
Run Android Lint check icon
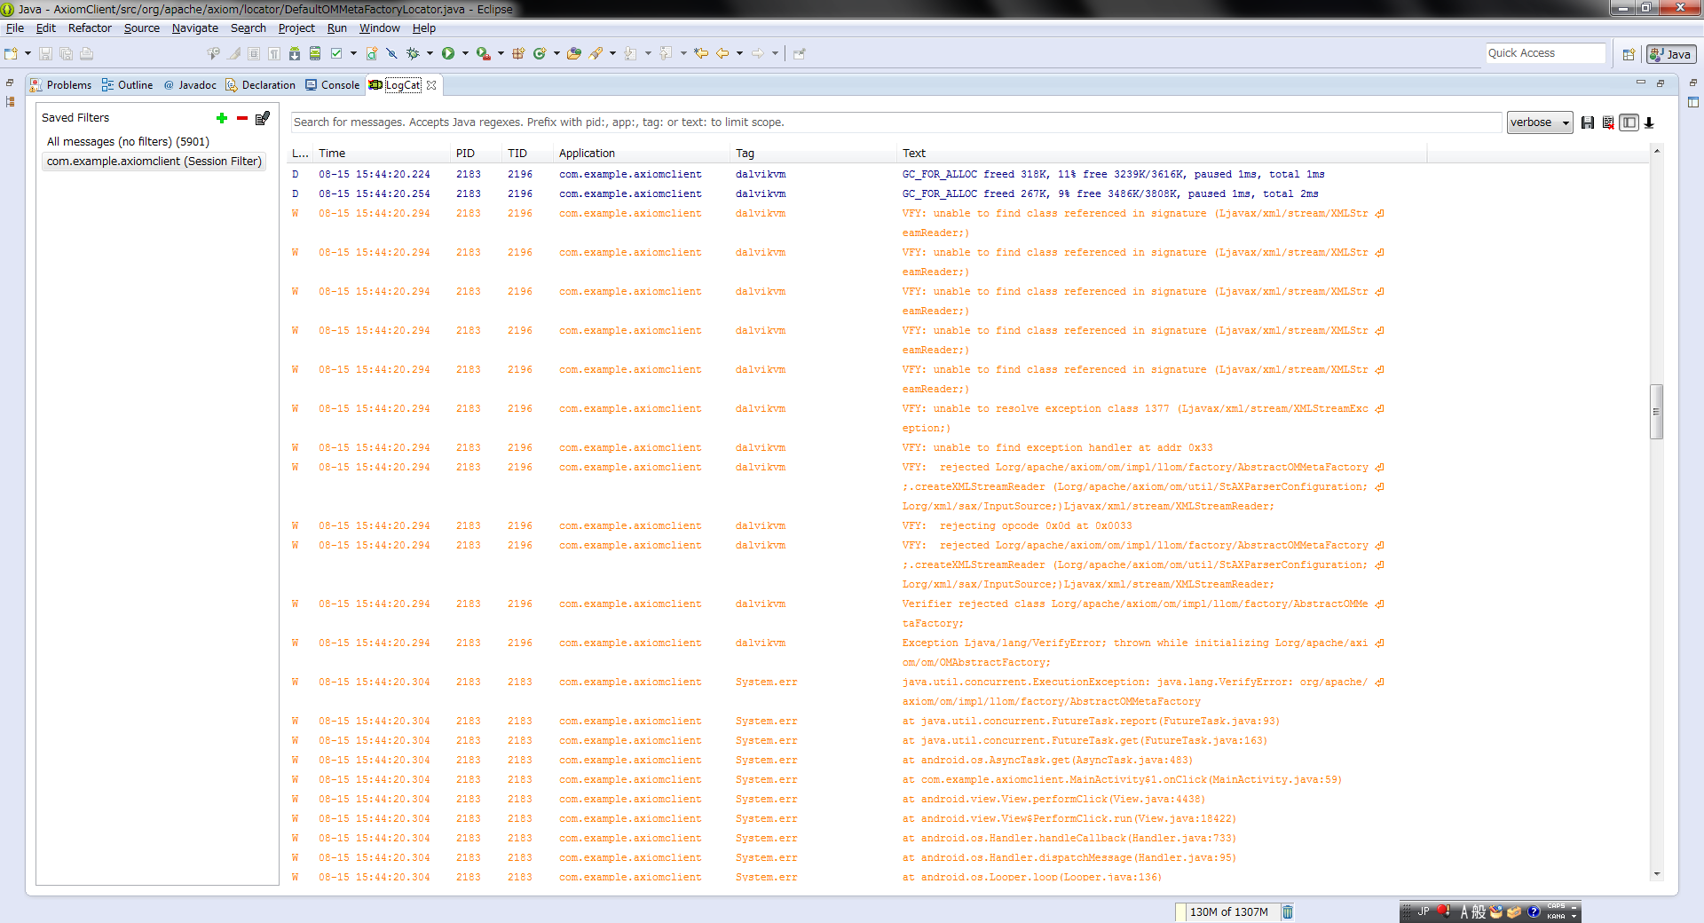coord(336,53)
